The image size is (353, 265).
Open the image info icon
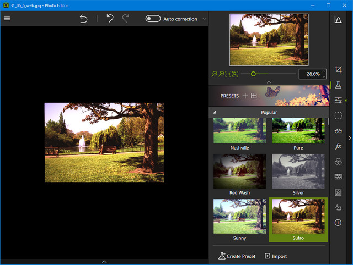tap(338, 223)
